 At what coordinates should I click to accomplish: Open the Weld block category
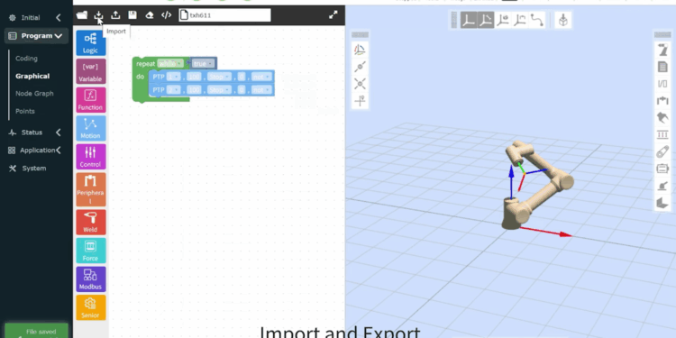pos(90,222)
